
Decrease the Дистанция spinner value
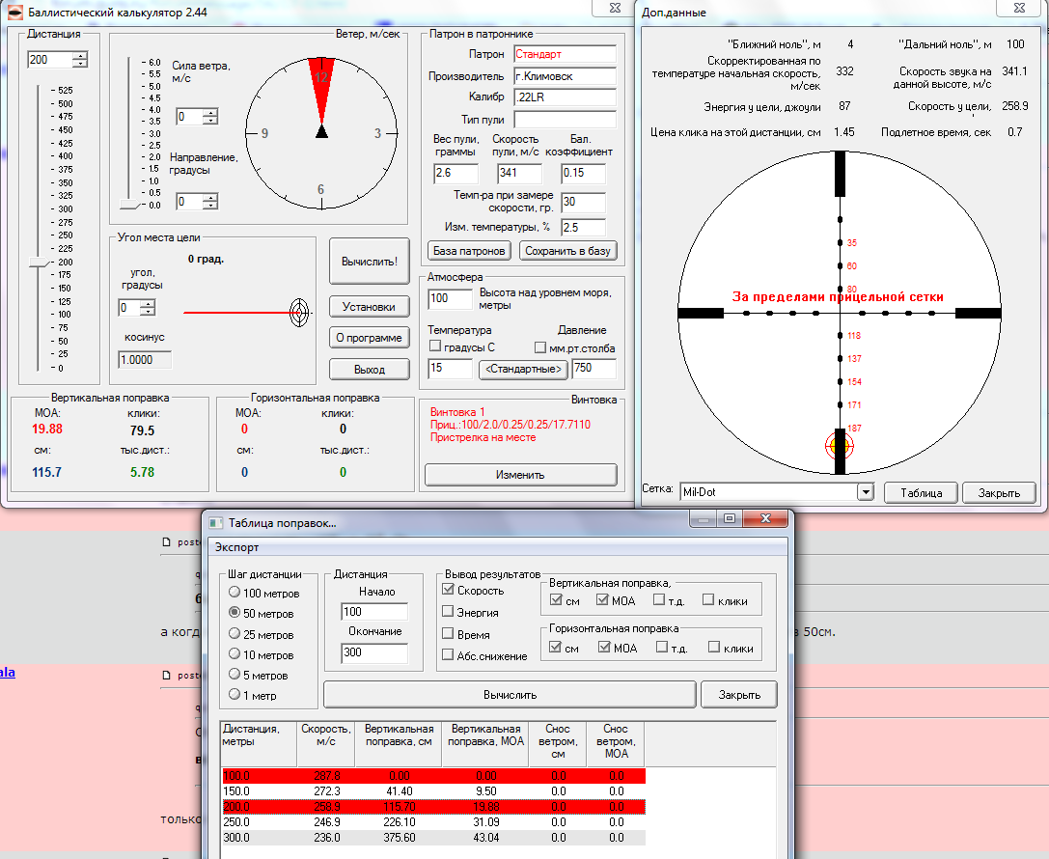coord(80,64)
